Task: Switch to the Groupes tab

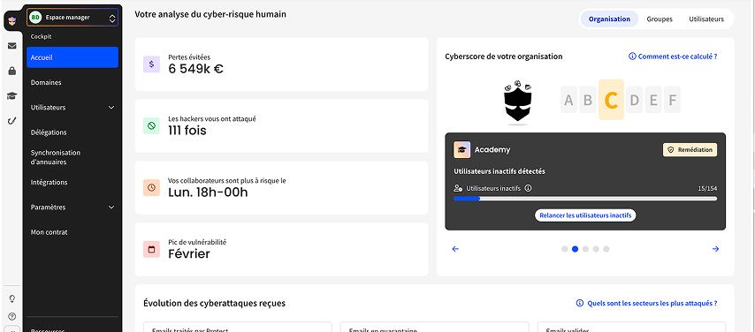Action: click(660, 19)
